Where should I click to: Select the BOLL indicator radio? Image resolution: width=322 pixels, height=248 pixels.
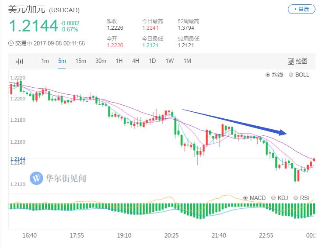tap(291, 75)
